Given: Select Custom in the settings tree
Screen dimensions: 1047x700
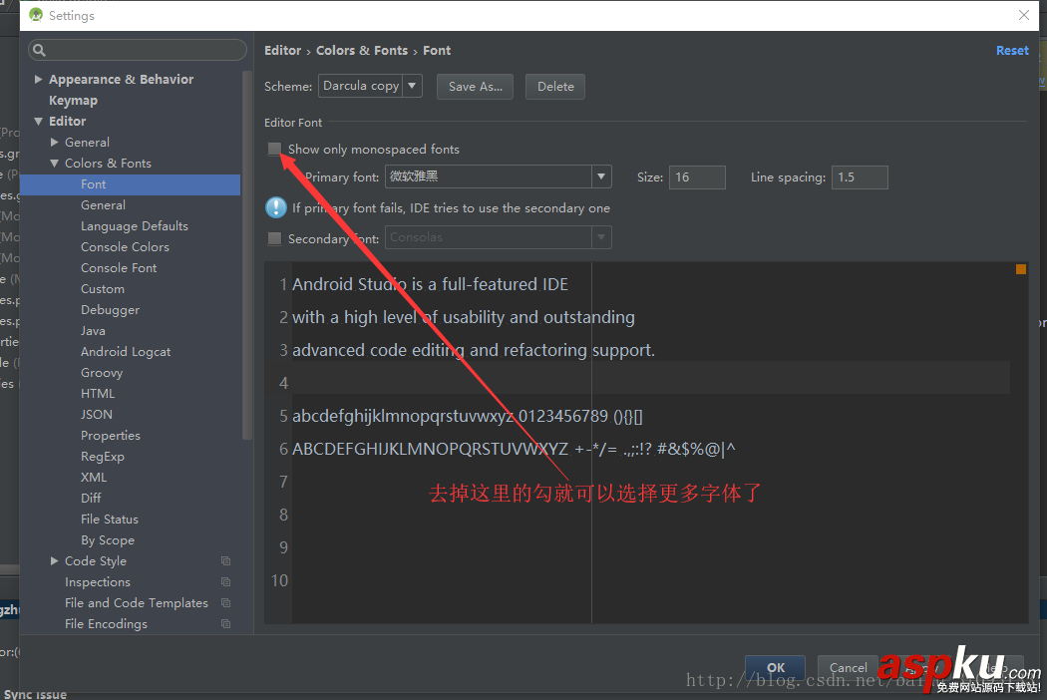Looking at the screenshot, I should point(102,288).
